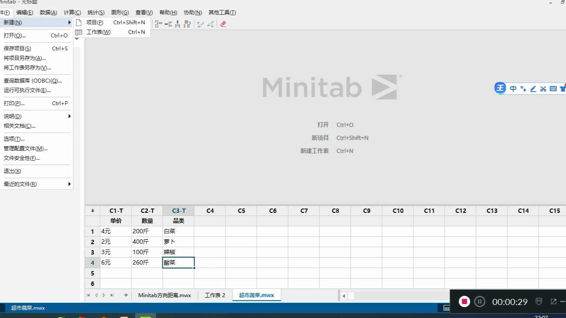Click the first stack-columns icon beside the 新建 submenu
The height and width of the screenshot is (318, 566).
click(x=158, y=24)
